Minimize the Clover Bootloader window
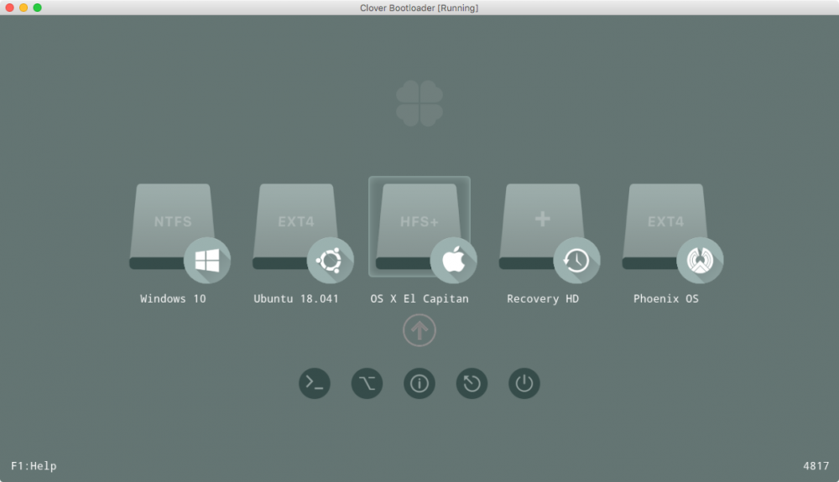This screenshot has height=482, width=839. coord(23,8)
